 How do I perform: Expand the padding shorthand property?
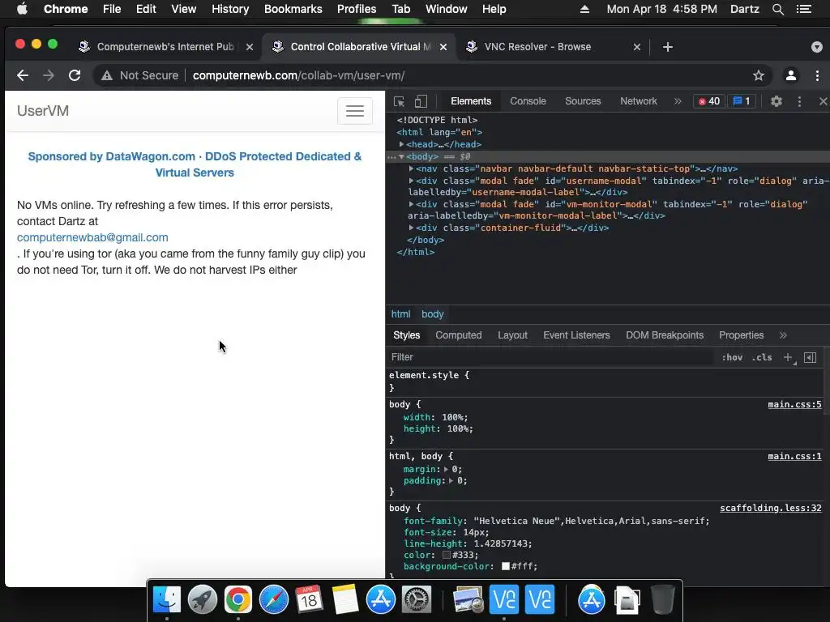[x=451, y=481]
